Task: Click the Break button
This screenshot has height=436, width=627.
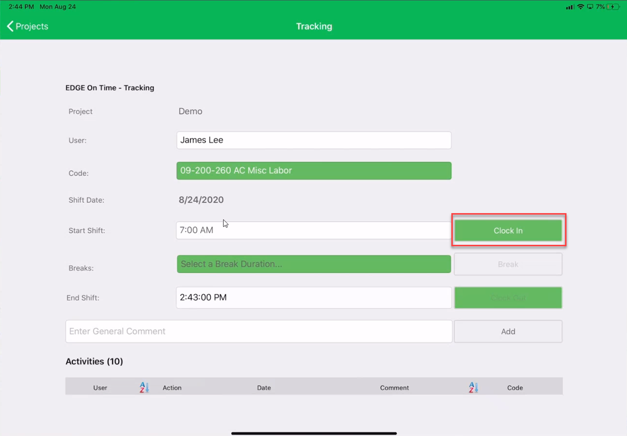Action: [508, 264]
